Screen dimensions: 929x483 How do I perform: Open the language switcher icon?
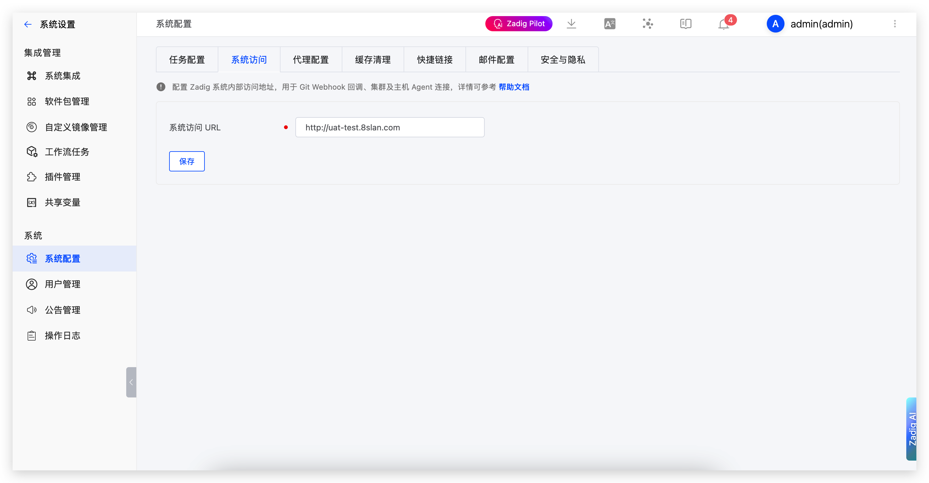tap(609, 23)
